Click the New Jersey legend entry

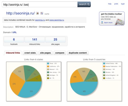click(x=54, y=72)
